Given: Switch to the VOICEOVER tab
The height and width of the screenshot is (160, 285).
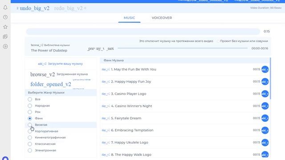Looking at the screenshot, I should [162, 18].
